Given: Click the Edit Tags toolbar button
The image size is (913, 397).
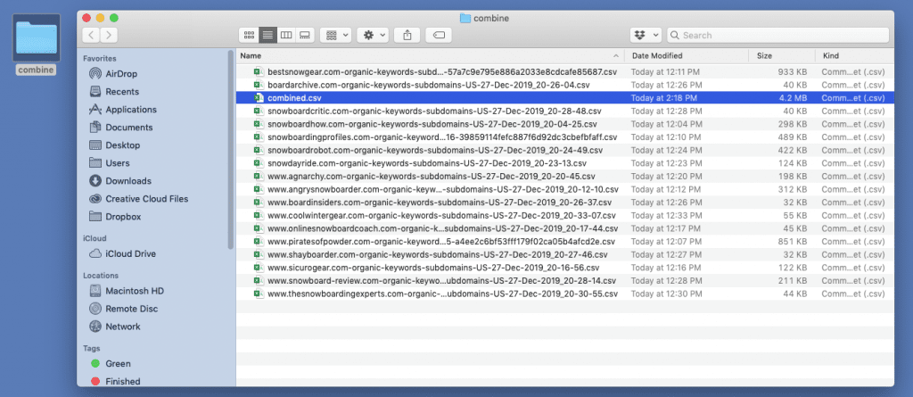Looking at the screenshot, I should [439, 35].
